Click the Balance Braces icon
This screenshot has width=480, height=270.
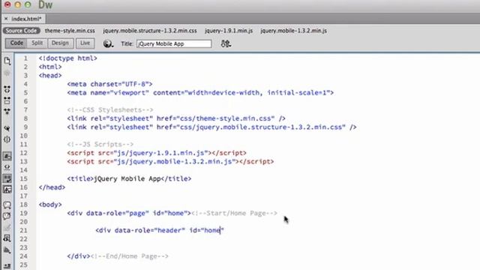click(x=7, y=139)
